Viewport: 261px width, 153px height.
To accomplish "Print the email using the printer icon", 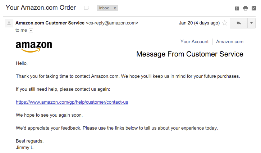I will tap(245, 8).
